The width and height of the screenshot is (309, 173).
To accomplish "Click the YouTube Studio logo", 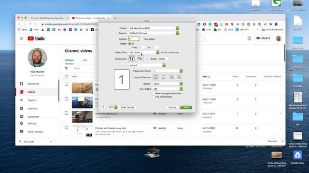I will [x=36, y=38].
